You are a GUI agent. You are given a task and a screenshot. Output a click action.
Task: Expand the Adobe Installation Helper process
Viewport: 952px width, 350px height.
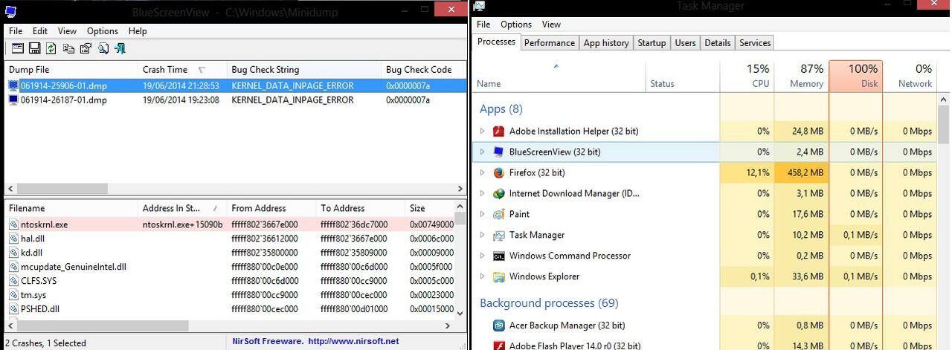point(482,132)
